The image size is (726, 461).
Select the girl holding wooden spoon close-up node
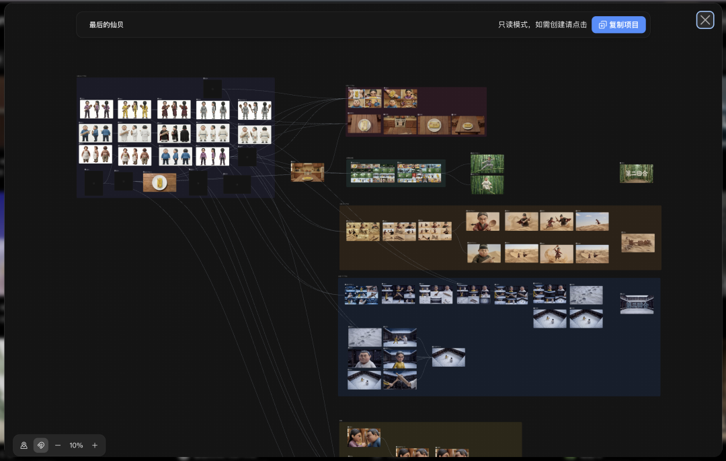pos(483,221)
